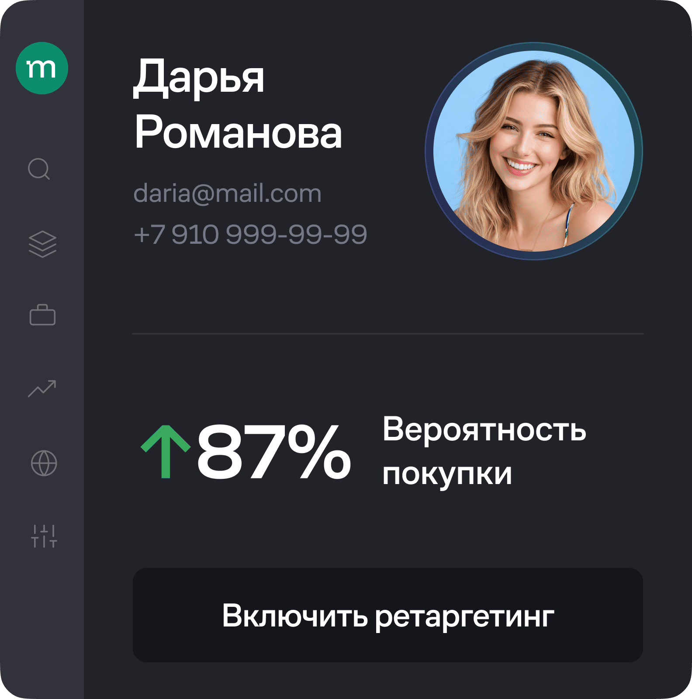Screen dimensions: 692x699
Task: Click Дарья Романова's profile photo
Action: pyautogui.click(x=534, y=151)
